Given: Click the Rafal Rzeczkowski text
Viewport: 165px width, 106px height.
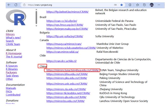Looking at the screenshot, I should pyautogui.click(x=107, y=52).
